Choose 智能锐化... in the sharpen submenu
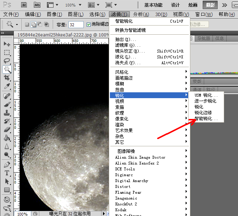The height and width of the screenshot is (216, 238). coord(206,119)
